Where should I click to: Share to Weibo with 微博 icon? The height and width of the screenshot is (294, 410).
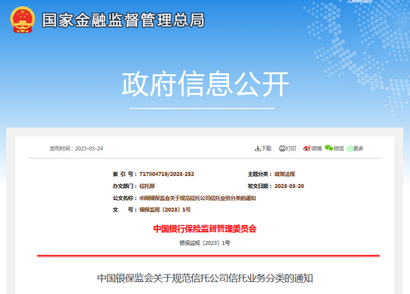[x=312, y=148]
